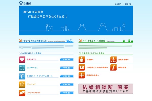Image resolution: width=152 pixels, height=101 pixels.
Task: Click the 結婚相談所 開業 banner
Action: click(x=106, y=89)
